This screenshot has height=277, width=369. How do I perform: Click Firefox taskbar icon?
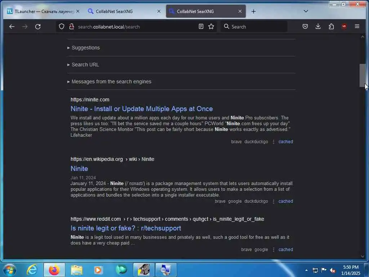pos(54,270)
